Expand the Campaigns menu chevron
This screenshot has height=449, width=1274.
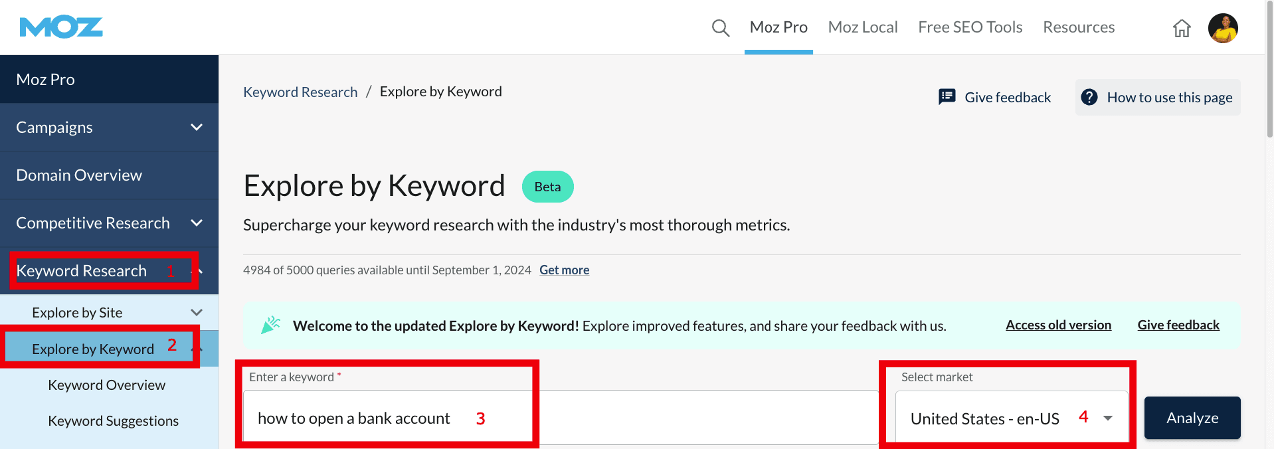click(197, 127)
